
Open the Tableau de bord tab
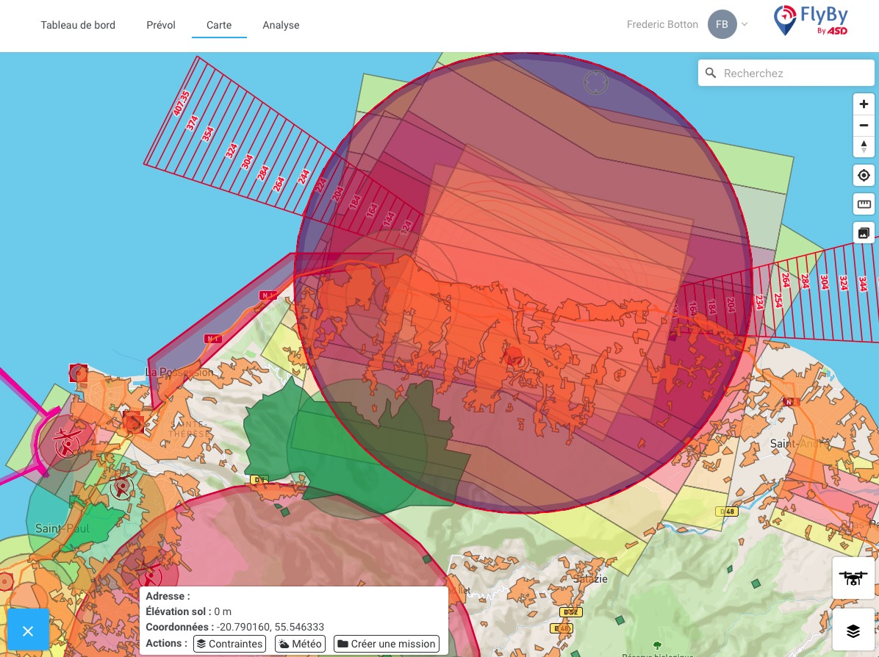click(x=78, y=25)
